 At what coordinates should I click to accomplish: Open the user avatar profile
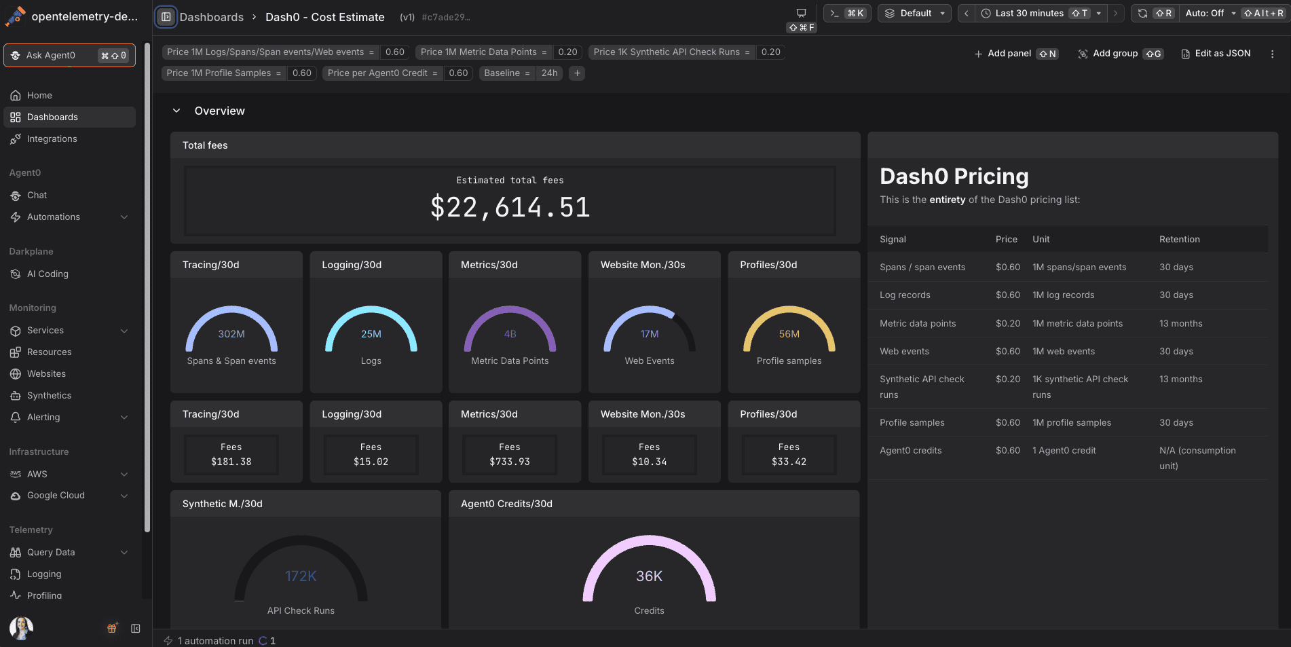21,628
